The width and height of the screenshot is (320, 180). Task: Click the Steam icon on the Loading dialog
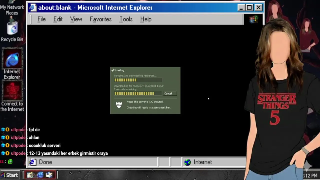click(x=113, y=70)
